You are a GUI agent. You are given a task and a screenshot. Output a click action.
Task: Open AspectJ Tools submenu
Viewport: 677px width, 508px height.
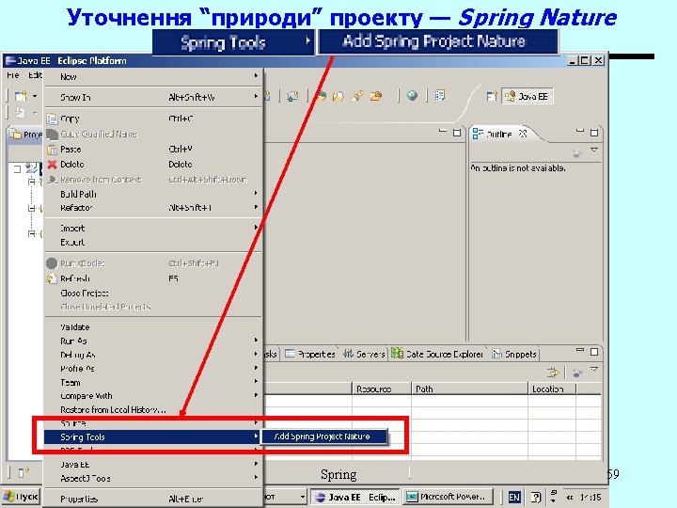point(153,479)
